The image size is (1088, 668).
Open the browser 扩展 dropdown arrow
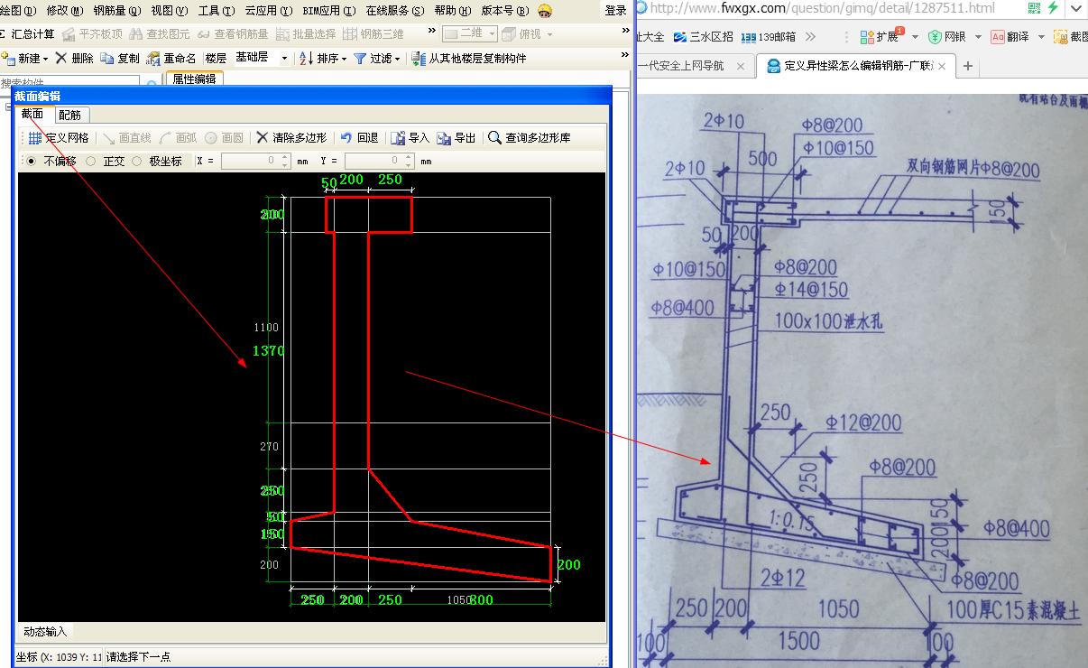[x=915, y=37]
